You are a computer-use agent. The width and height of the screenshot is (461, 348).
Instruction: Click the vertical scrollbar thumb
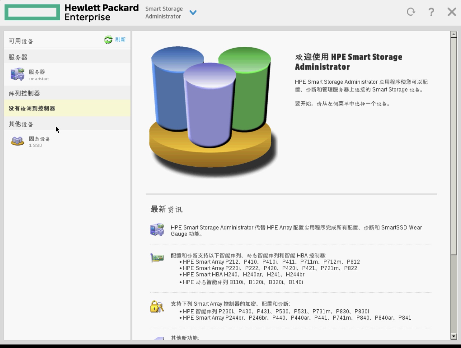(x=453, y=146)
